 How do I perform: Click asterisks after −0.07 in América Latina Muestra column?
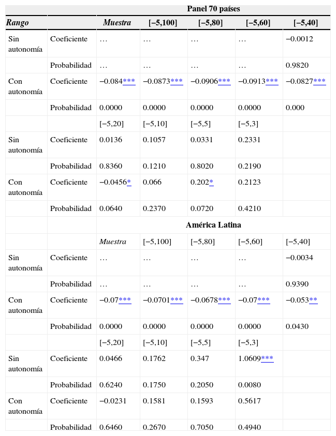click(x=125, y=300)
